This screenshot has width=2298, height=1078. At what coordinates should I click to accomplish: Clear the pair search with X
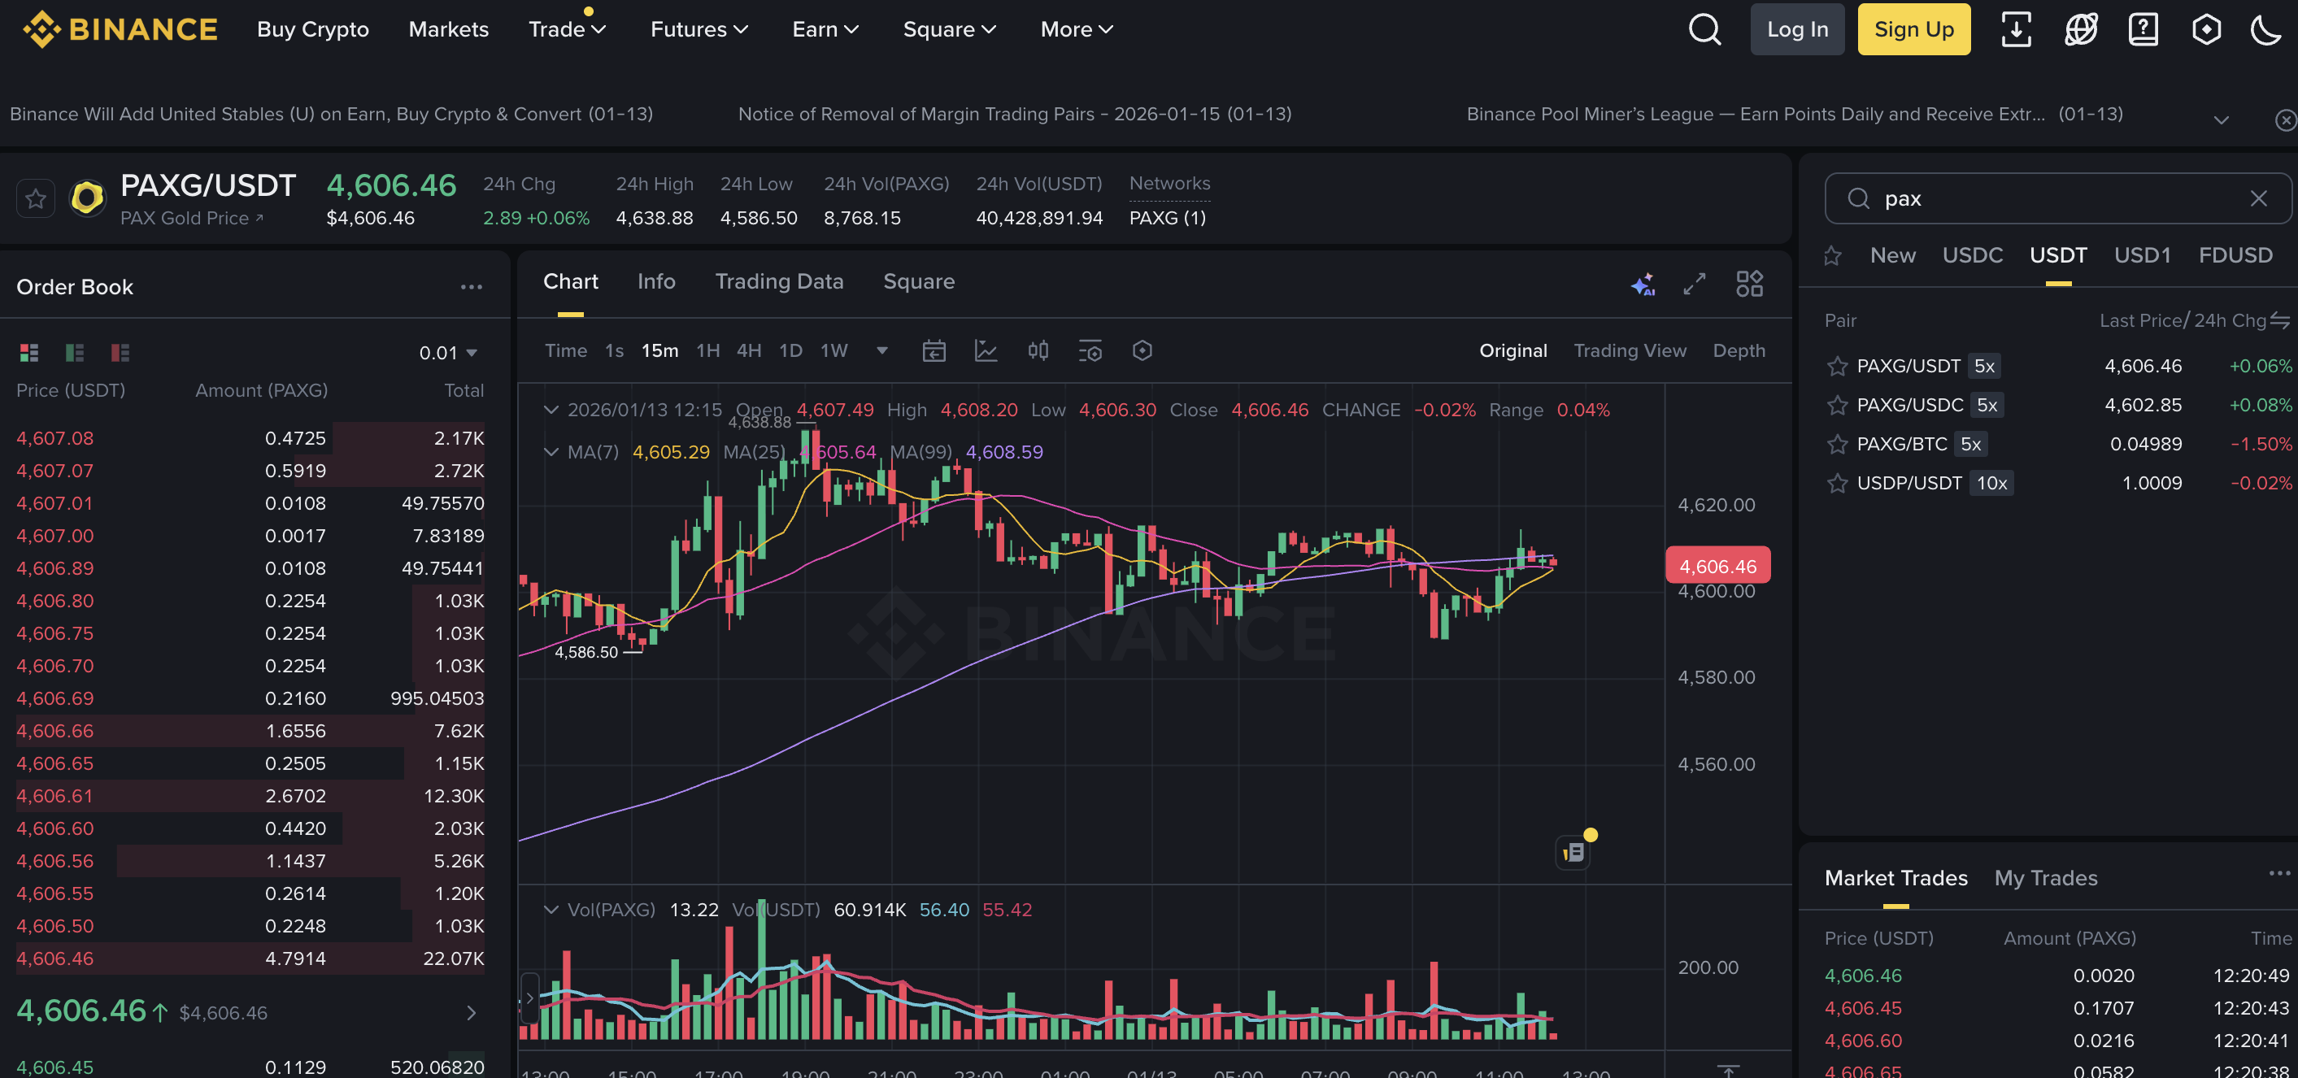(x=2258, y=198)
